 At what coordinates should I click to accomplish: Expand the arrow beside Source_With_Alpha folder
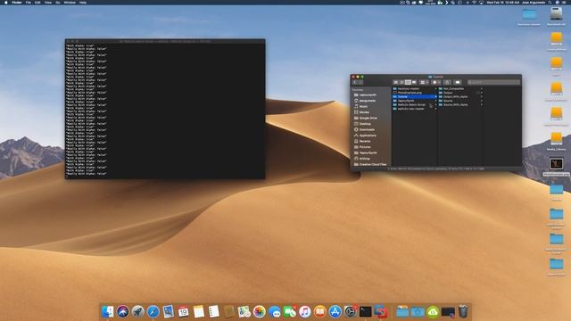[482, 104]
